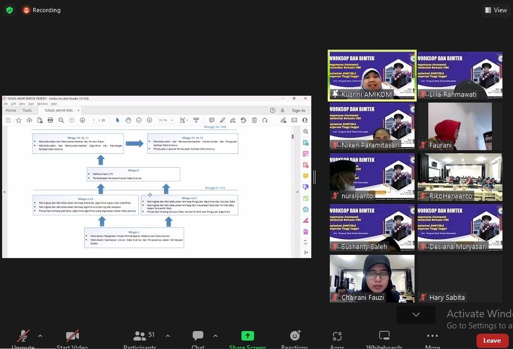This screenshot has width=513, height=349.
Task: Expand the Chat options arrow
Action: pyautogui.click(x=215, y=336)
